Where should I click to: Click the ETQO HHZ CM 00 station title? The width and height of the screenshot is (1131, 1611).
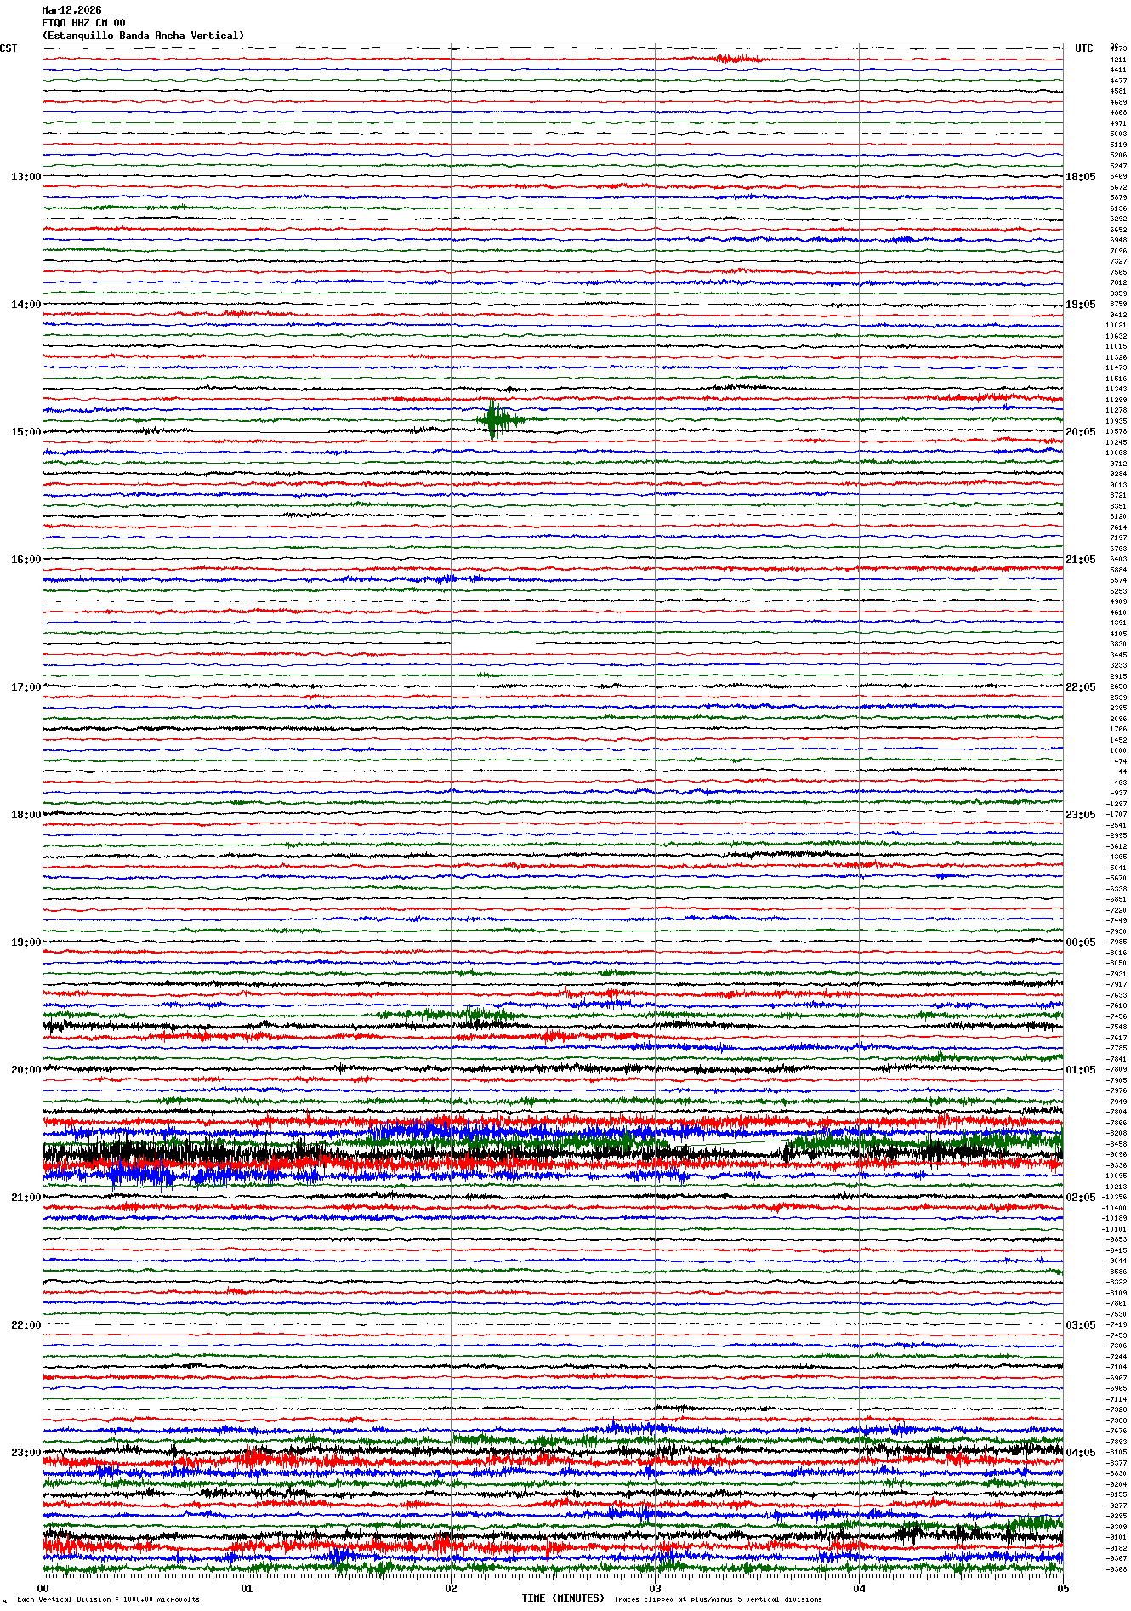click(83, 23)
